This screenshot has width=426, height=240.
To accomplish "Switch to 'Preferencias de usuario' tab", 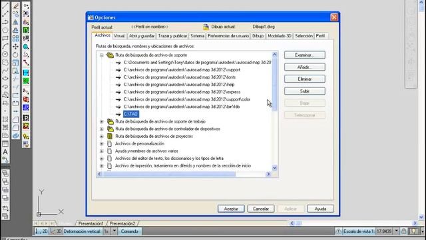I will click(228, 36).
